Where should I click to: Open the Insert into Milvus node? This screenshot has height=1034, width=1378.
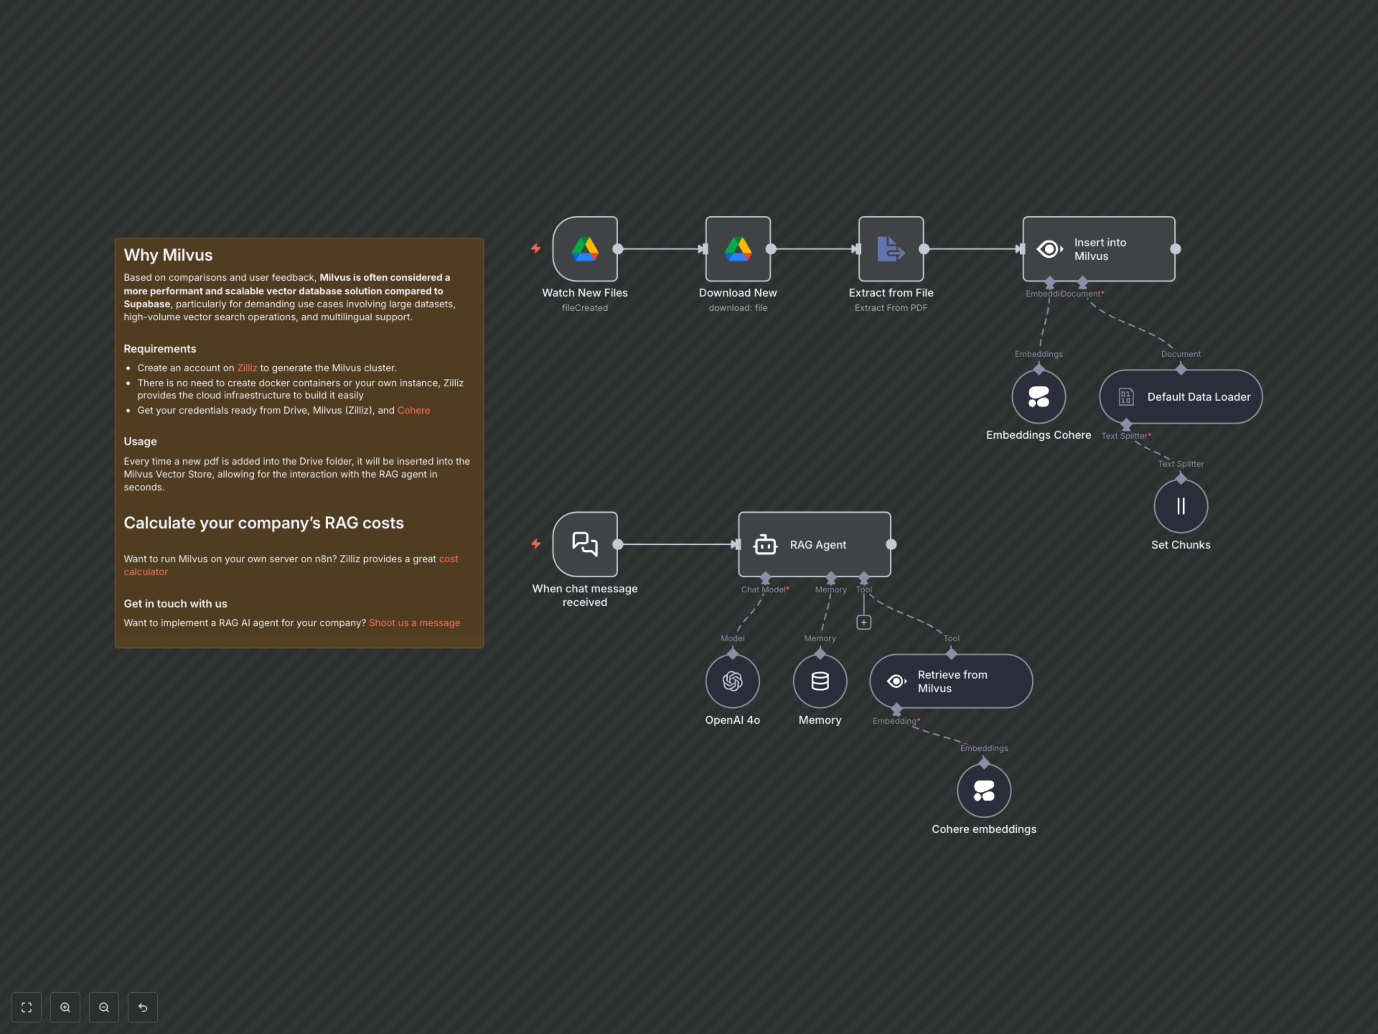(1098, 249)
